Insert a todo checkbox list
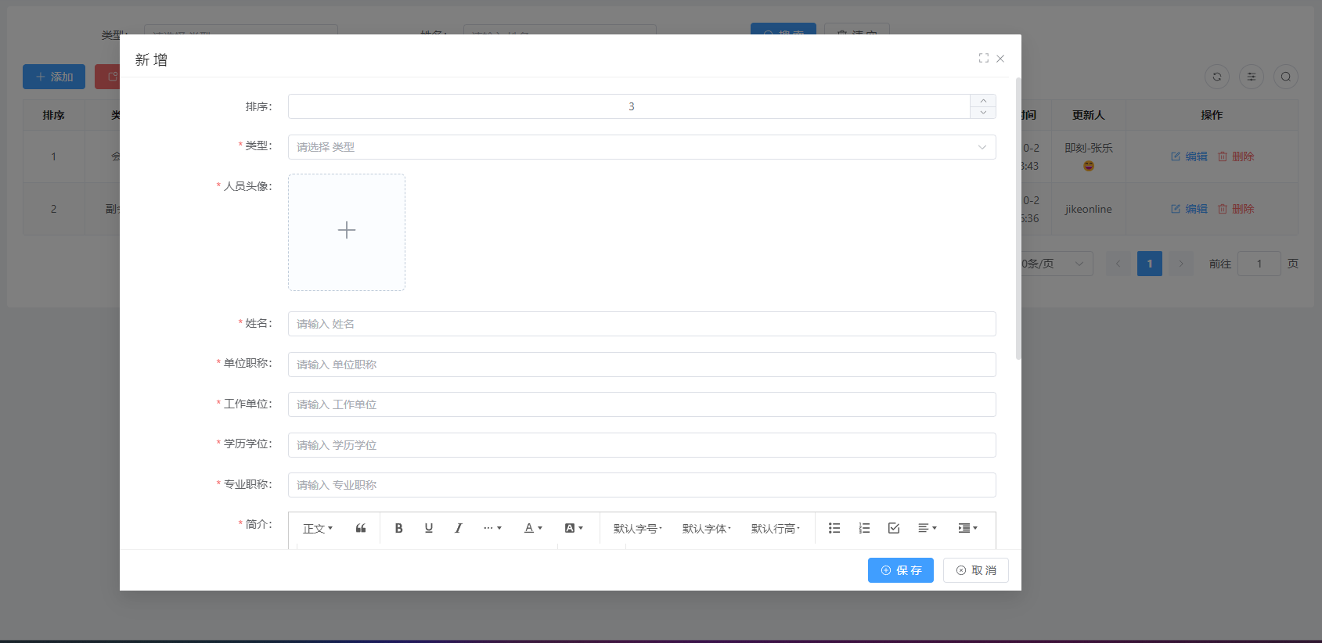The height and width of the screenshot is (643, 1322). [x=894, y=528]
